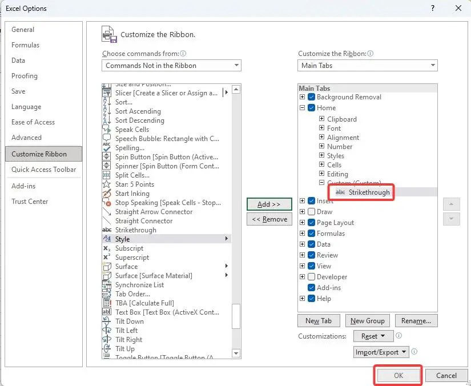Expand the Alignment group

coord(321,137)
